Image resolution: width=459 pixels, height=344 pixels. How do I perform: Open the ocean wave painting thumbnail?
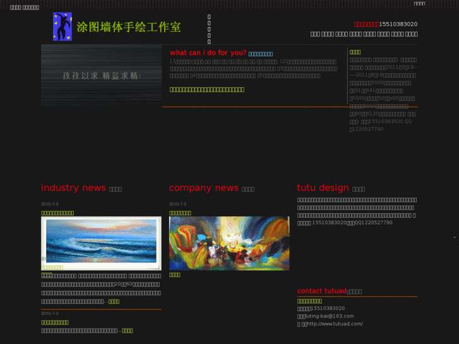(101, 243)
